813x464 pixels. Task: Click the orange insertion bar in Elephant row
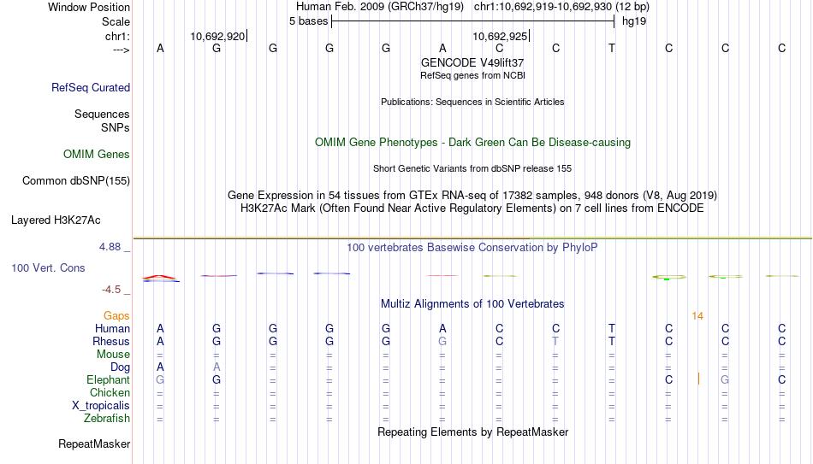(698, 379)
